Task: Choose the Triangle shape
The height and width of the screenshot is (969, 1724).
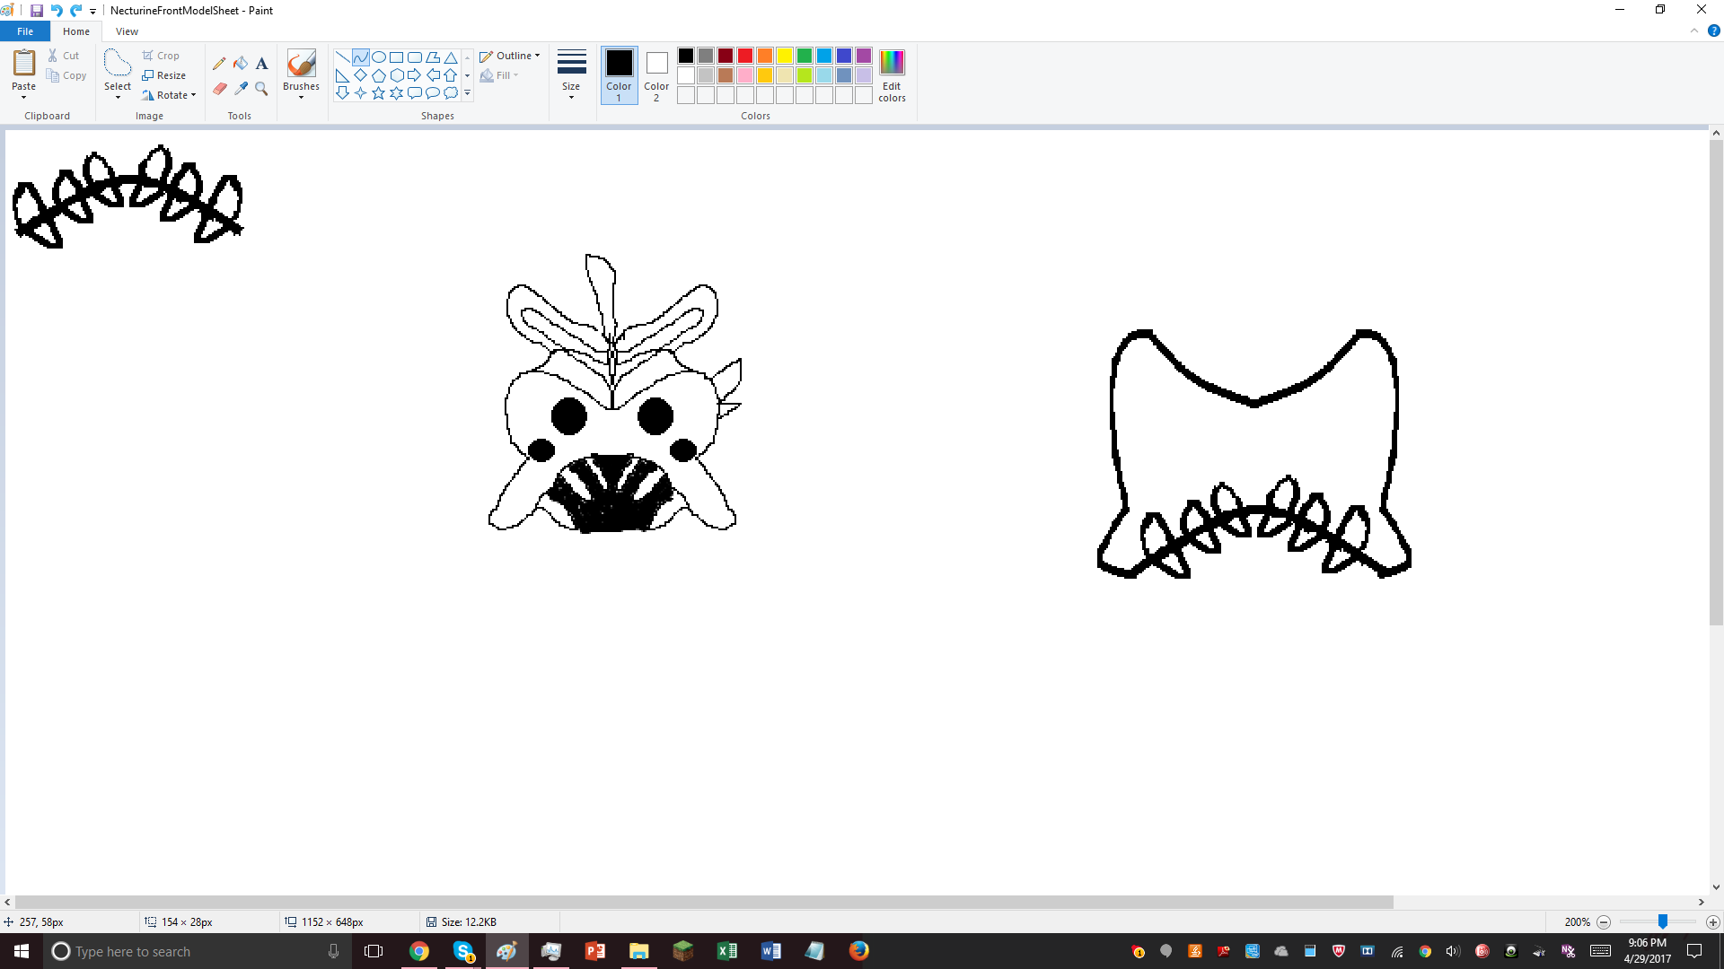Action: (x=451, y=57)
